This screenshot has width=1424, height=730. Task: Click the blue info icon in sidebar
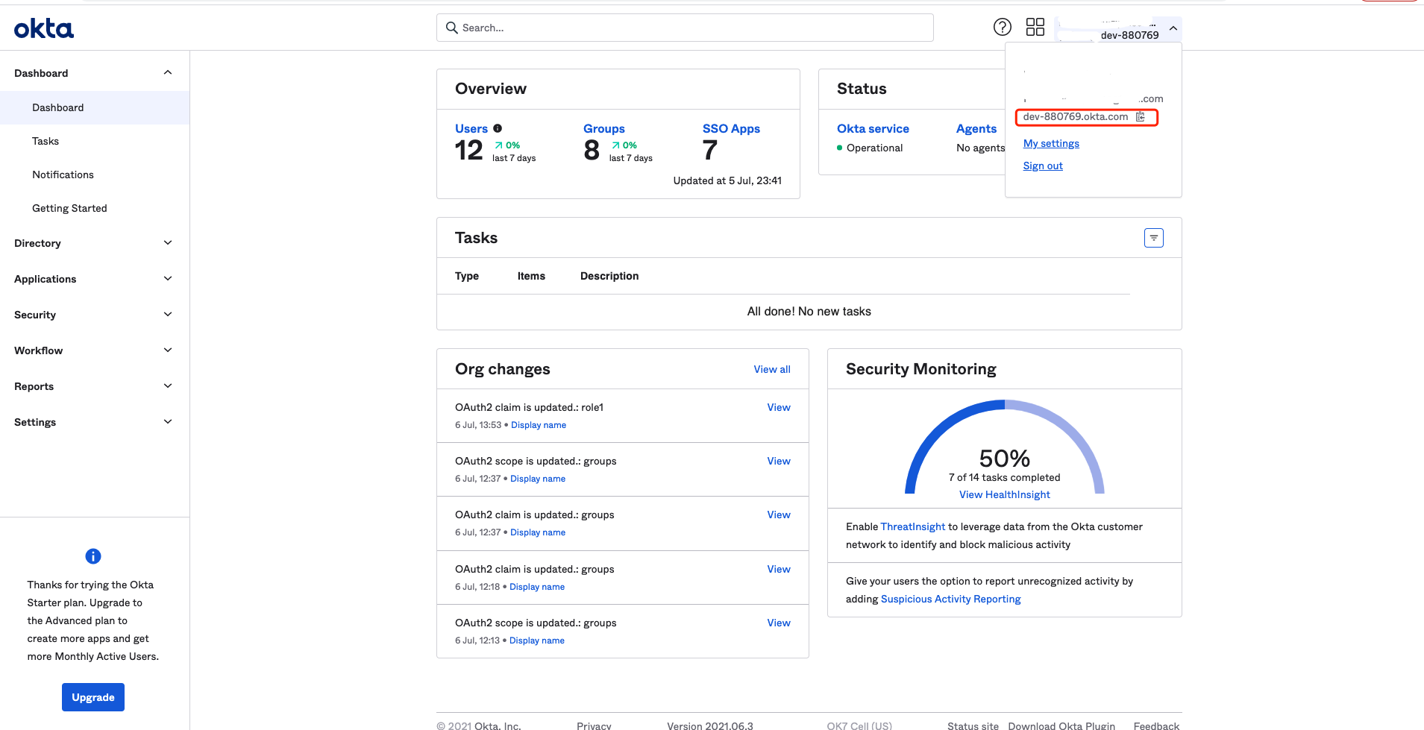[93, 556]
